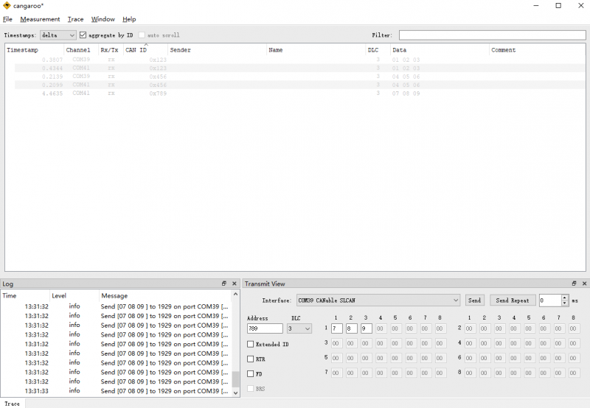Image resolution: width=590 pixels, height=408 pixels.
Task: Click the Address field showing 789
Action: pos(265,328)
